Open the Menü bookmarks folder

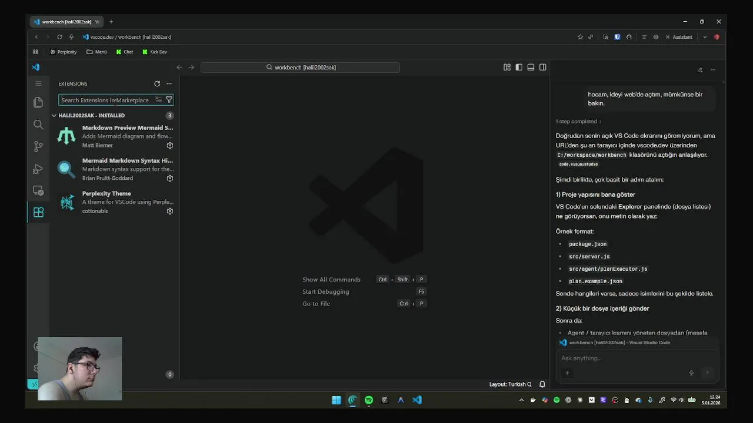96,52
